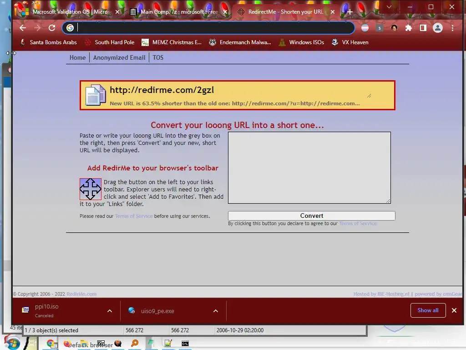
Task: Click the RedirMe four-arrow bookmarklet button
Action: click(91, 189)
